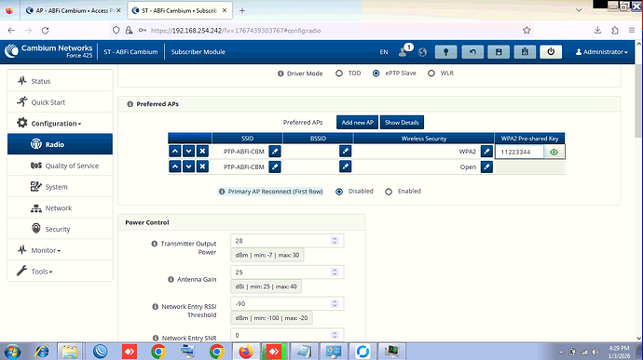Edit SSID of the WPA2 row
The width and height of the screenshot is (643, 360).
point(275,151)
